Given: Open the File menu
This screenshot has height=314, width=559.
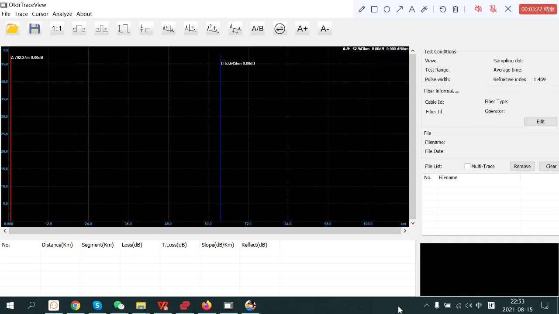Looking at the screenshot, I should (6, 14).
